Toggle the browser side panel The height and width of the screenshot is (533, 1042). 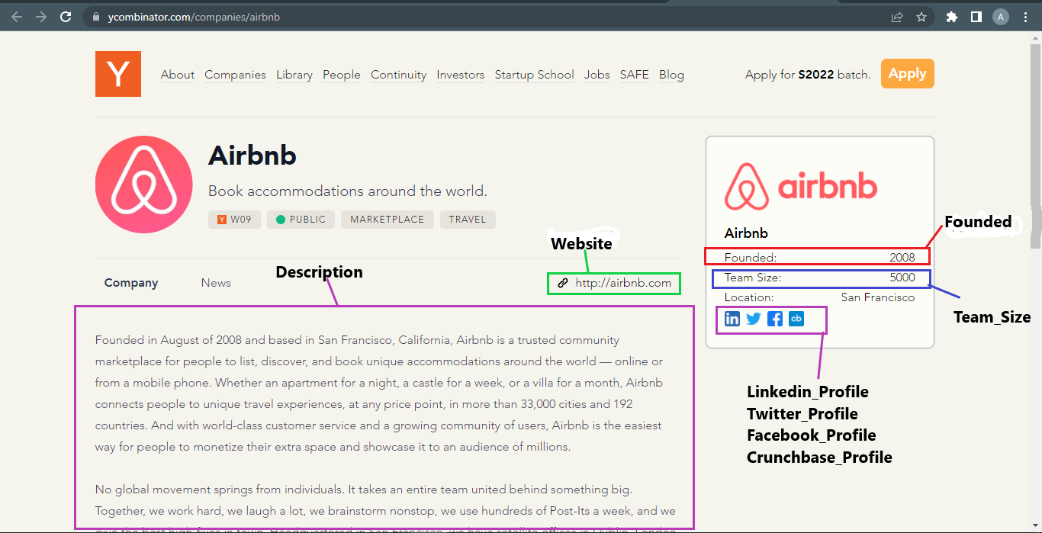[x=976, y=17]
